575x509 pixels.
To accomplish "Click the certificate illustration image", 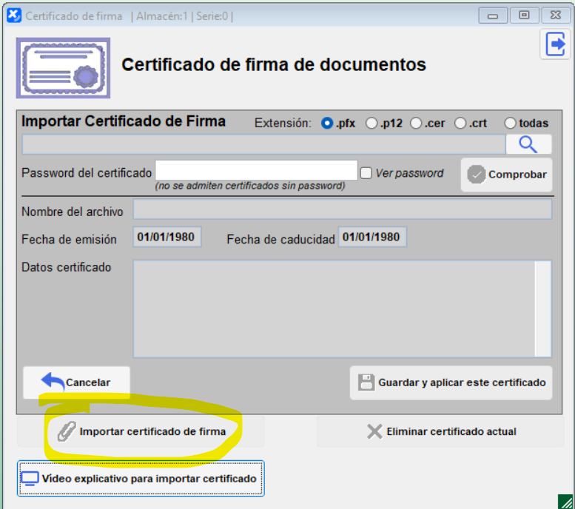I will point(63,68).
